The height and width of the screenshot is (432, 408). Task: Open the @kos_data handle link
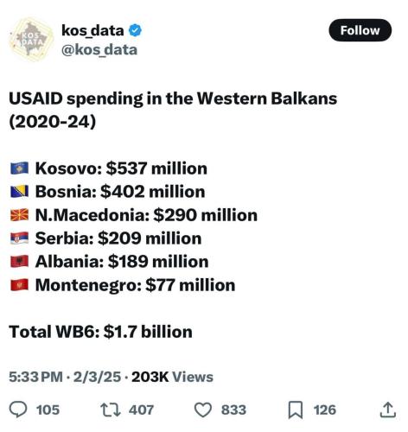pos(99,50)
